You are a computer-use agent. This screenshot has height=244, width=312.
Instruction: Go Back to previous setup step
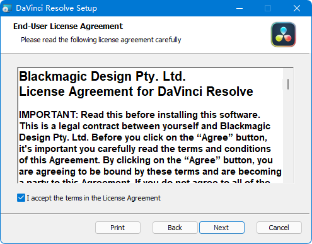(x=175, y=228)
